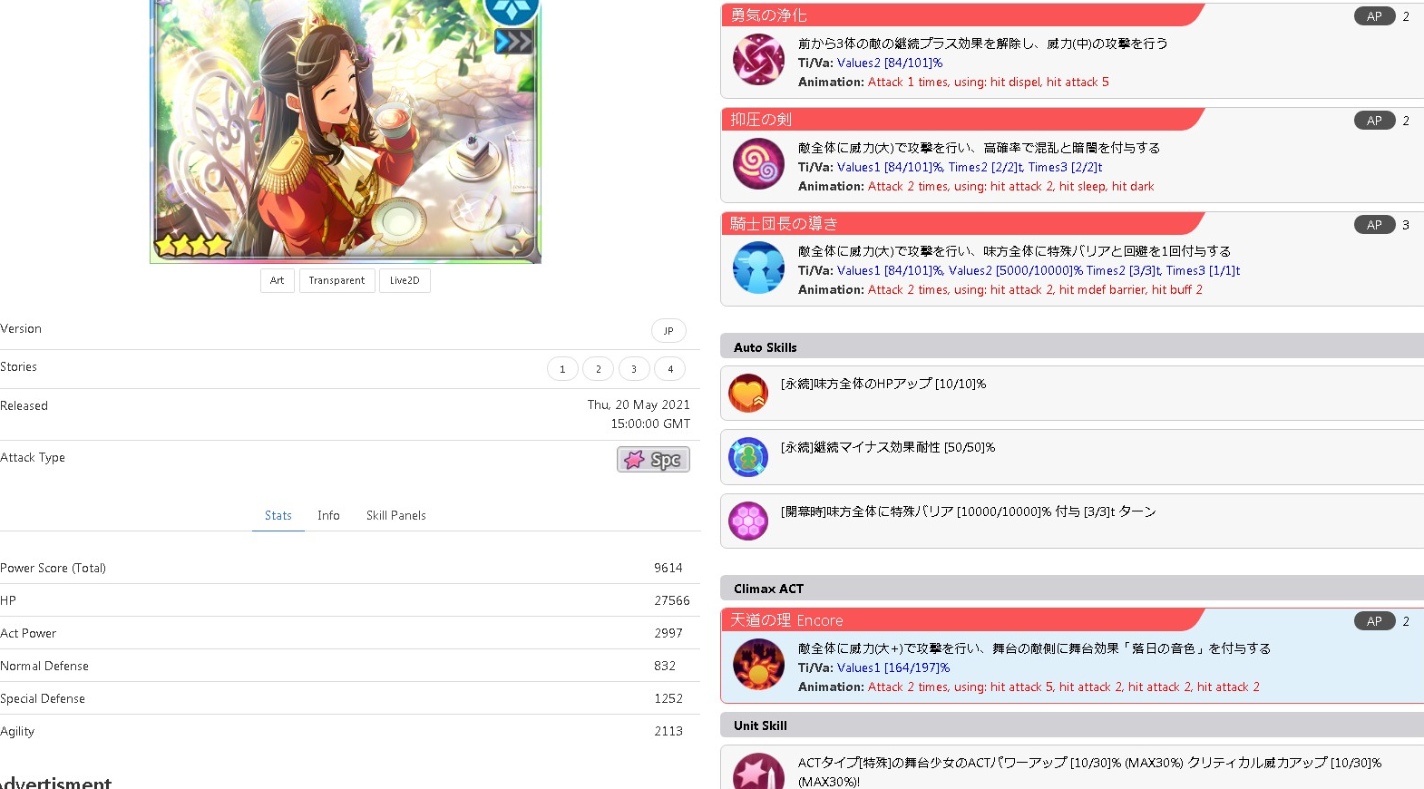Viewport: 1424px width, 789px height.
Task: Open the Info tab
Action: point(328,515)
